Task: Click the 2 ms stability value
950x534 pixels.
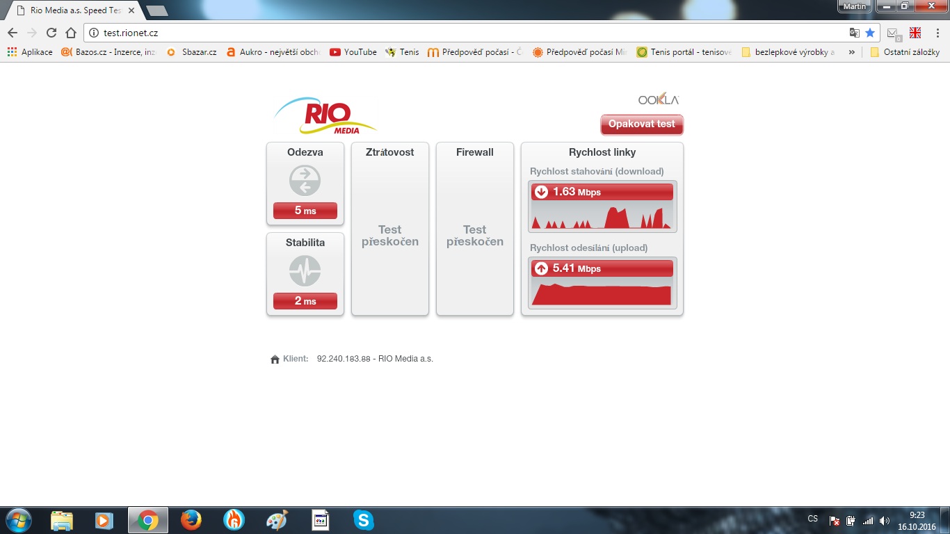Action: coord(305,301)
